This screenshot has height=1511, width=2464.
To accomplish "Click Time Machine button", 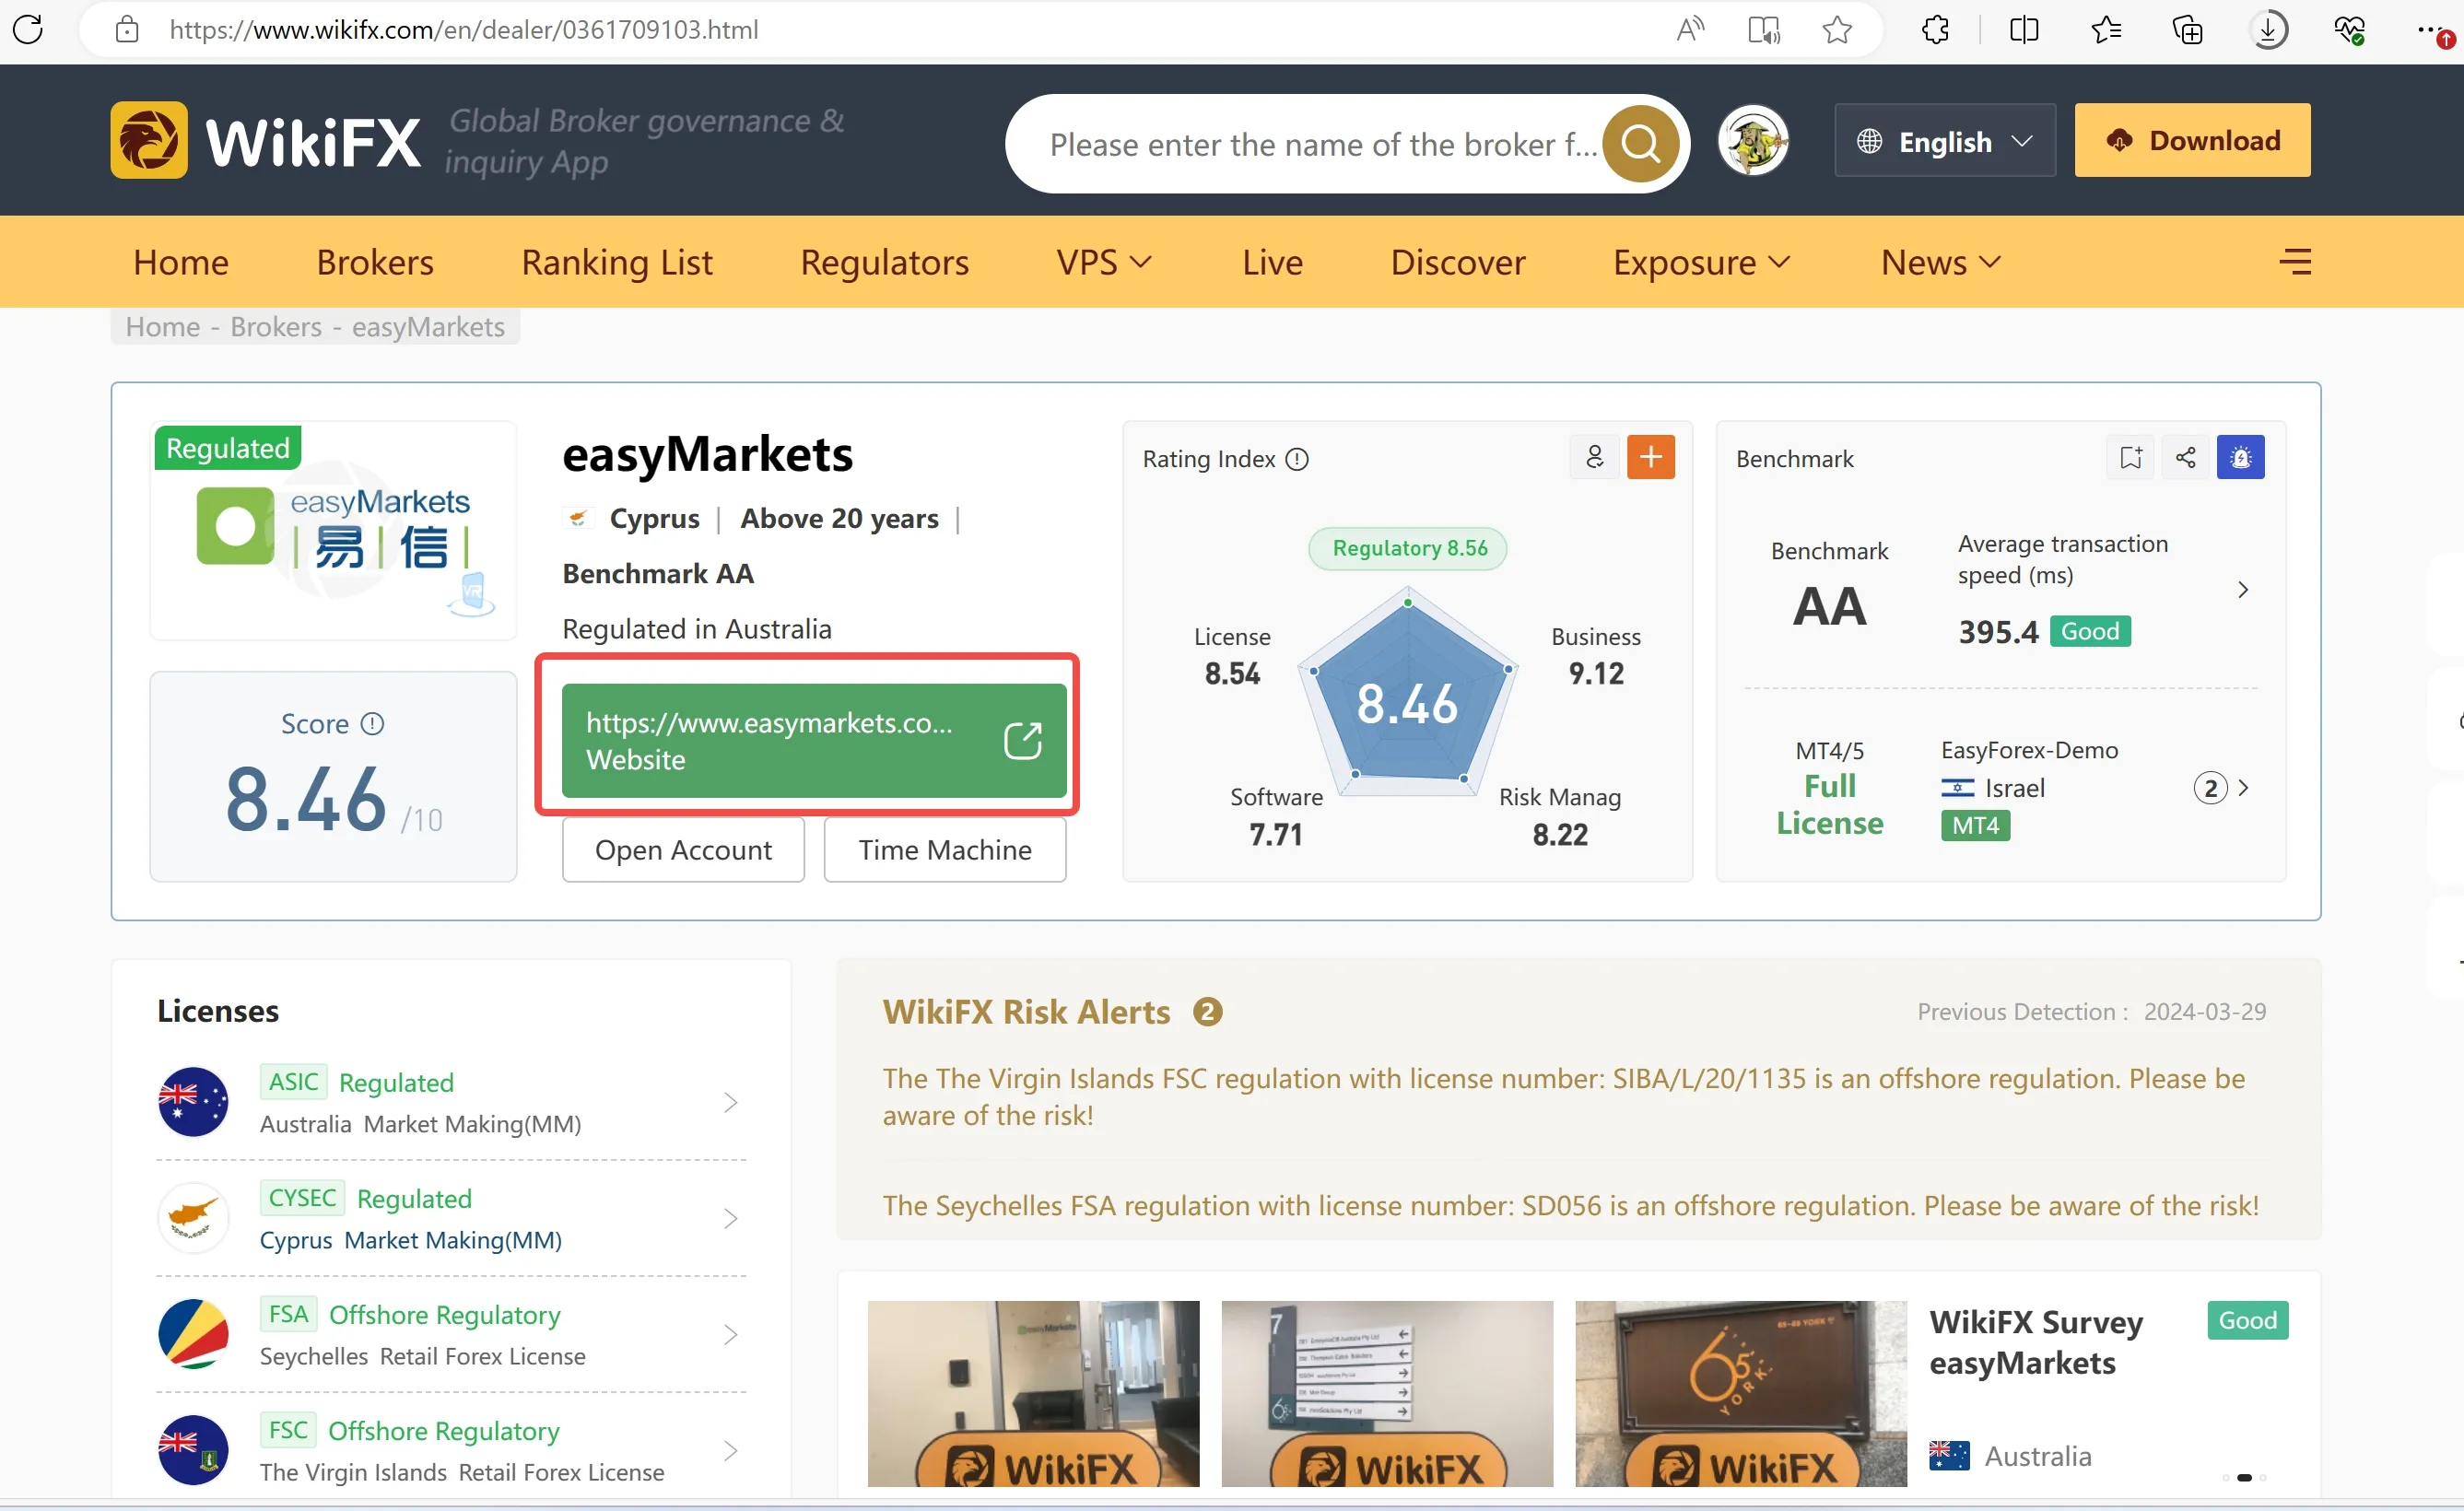I will [x=945, y=849].
